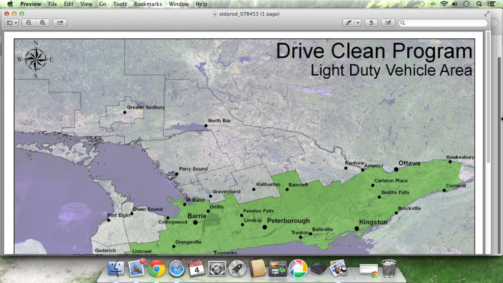
Task: Open the Bookmarks menu
Action: coord(148,4)
